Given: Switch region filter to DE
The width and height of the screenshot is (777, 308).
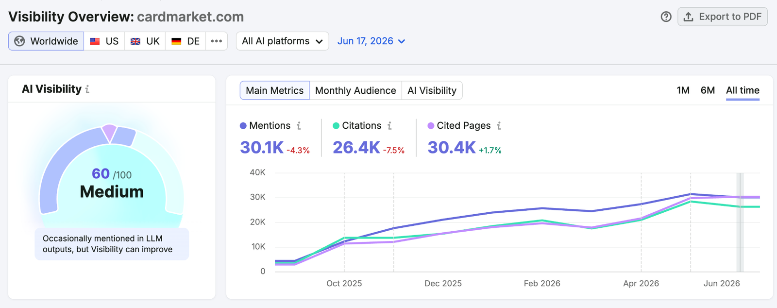Looking at the screenshot, I should pyautogui.click(x=186, y=41).
